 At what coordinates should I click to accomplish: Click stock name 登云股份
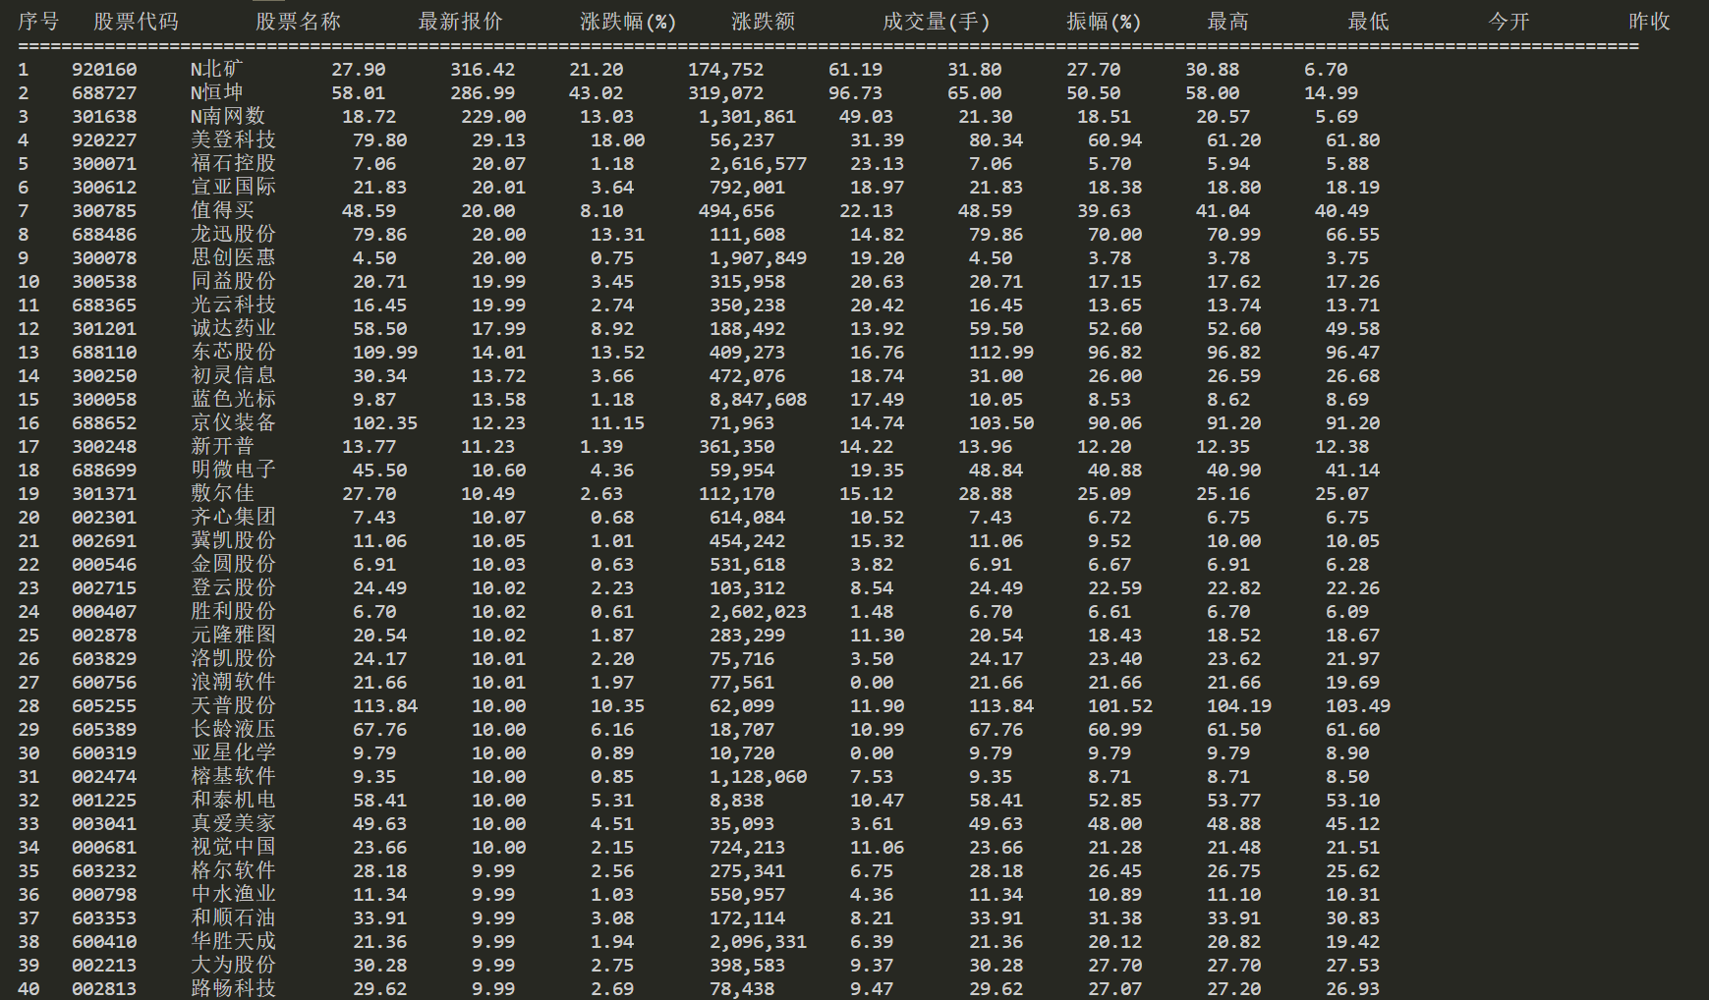233,587
